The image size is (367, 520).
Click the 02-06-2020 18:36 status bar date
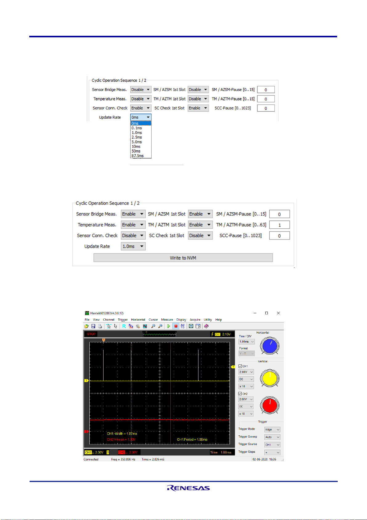click(x=264, y=459)
